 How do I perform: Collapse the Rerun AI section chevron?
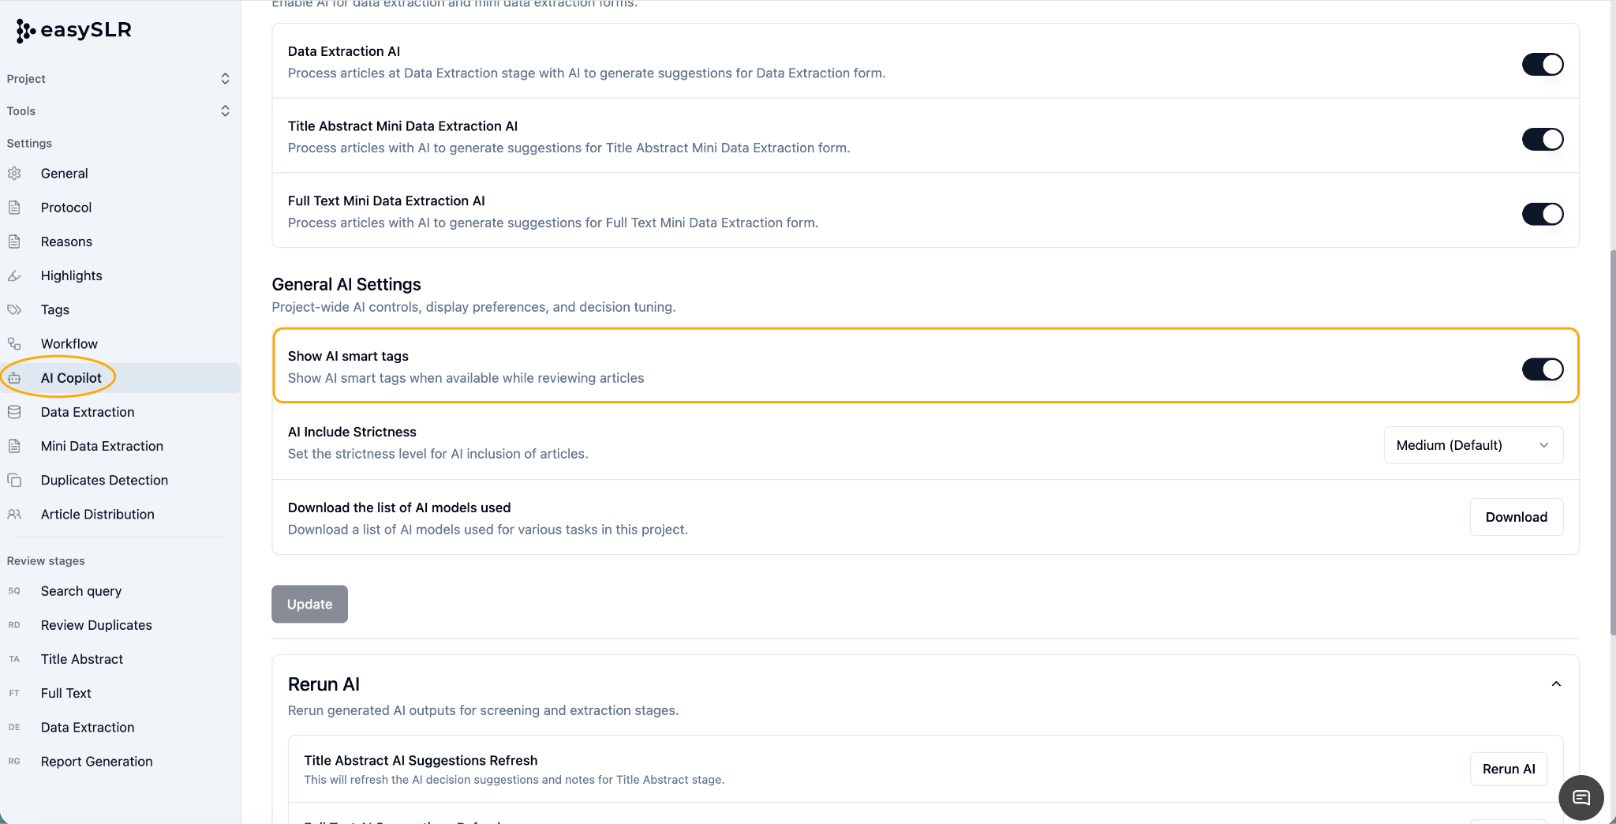1556,684
